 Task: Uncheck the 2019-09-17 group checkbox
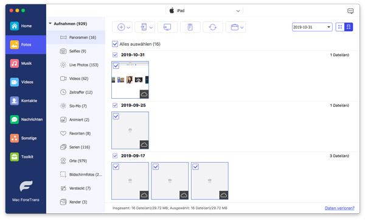115,155
